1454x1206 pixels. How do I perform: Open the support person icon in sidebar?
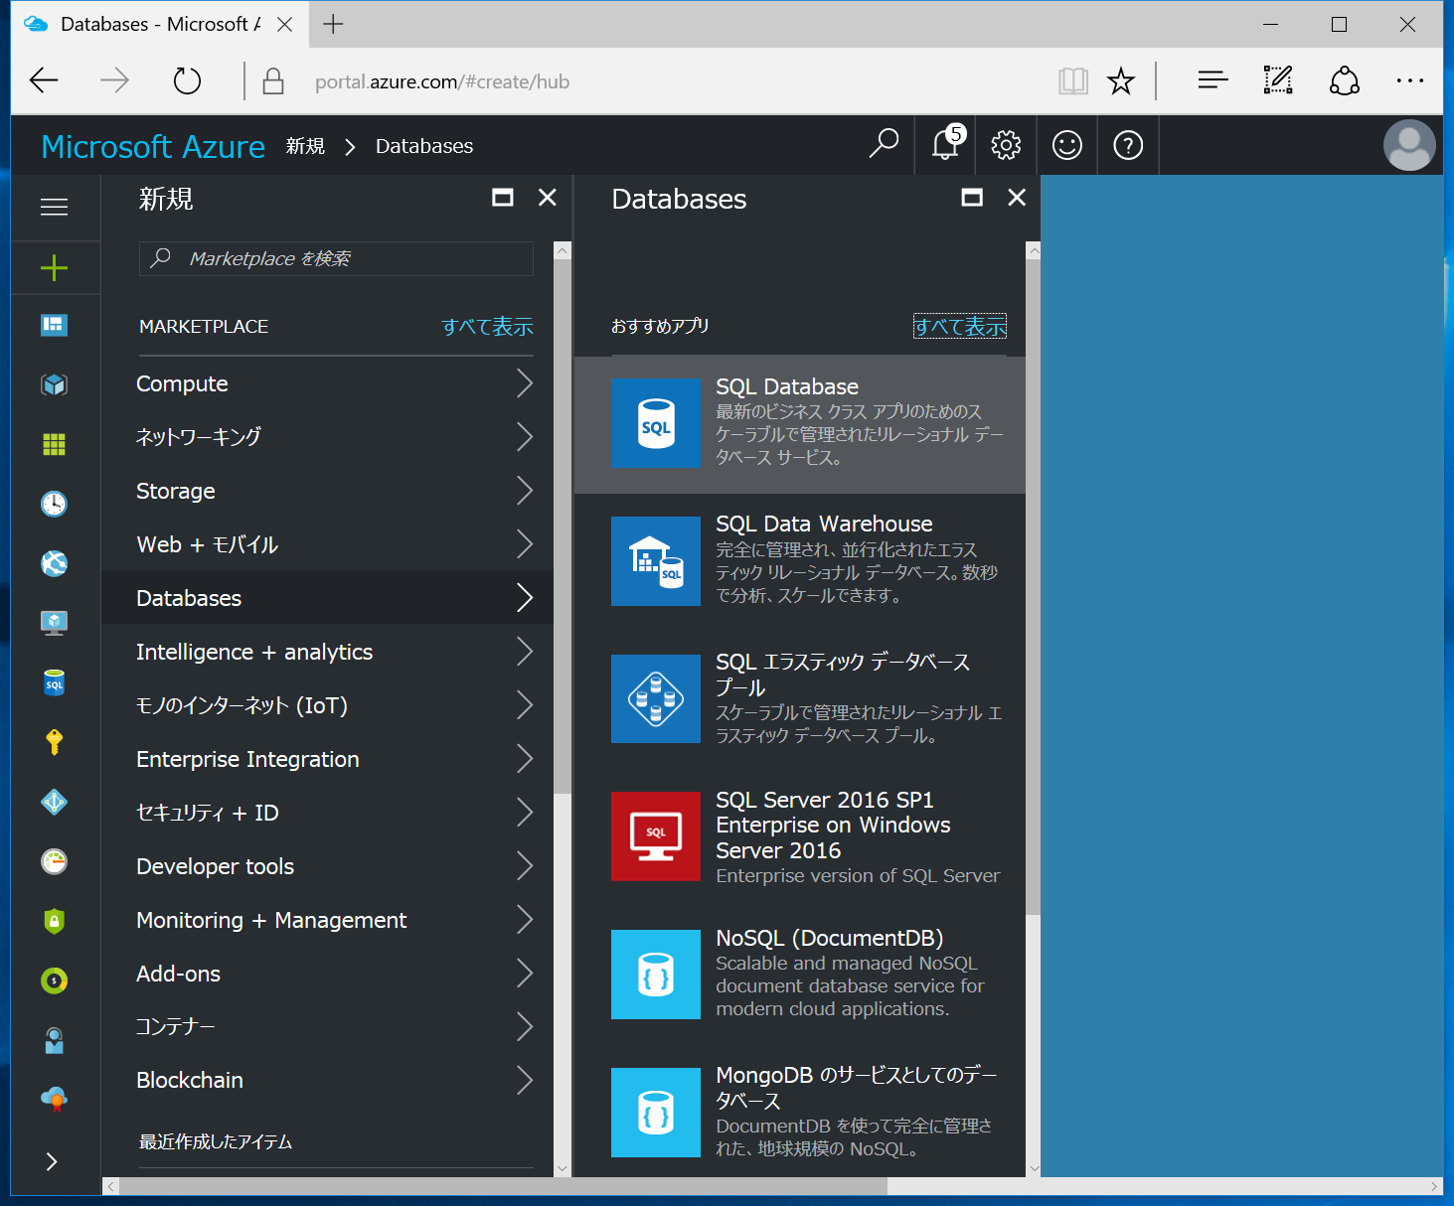pos(54,1040)
